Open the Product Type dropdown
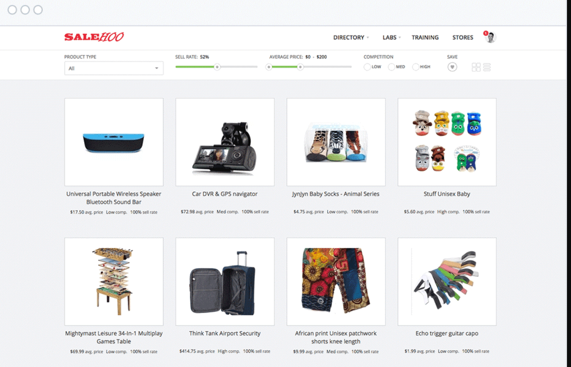Screen dimensions: 571x367 114,68
